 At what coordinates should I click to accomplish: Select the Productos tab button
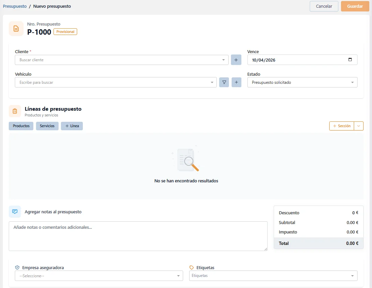pyautogui.click(x=21, y=126)
